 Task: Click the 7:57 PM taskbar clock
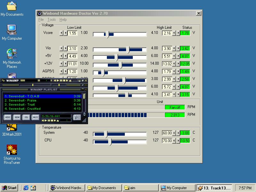pyautogui.click(x=245, y=188)
